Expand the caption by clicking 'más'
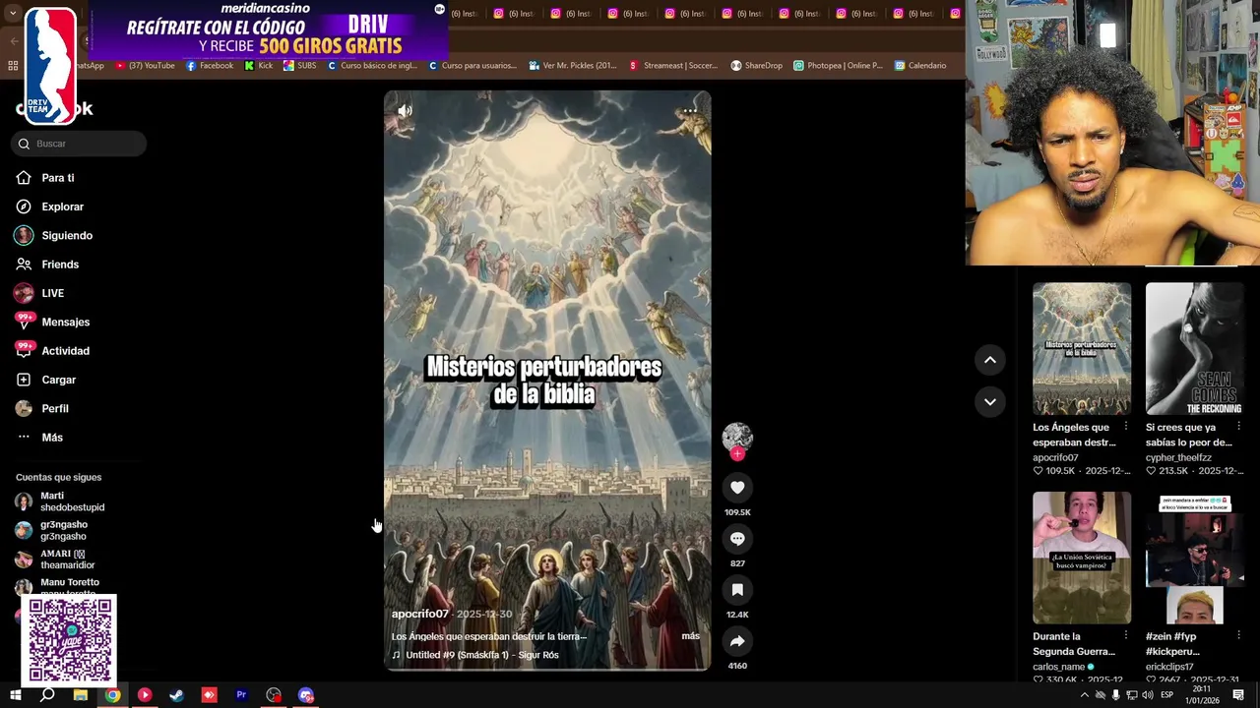 click(691, 636)
